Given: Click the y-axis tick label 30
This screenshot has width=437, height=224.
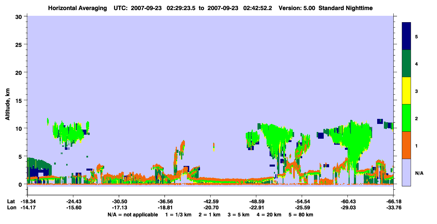Looking at the screenshot, I should coord(19,16).
